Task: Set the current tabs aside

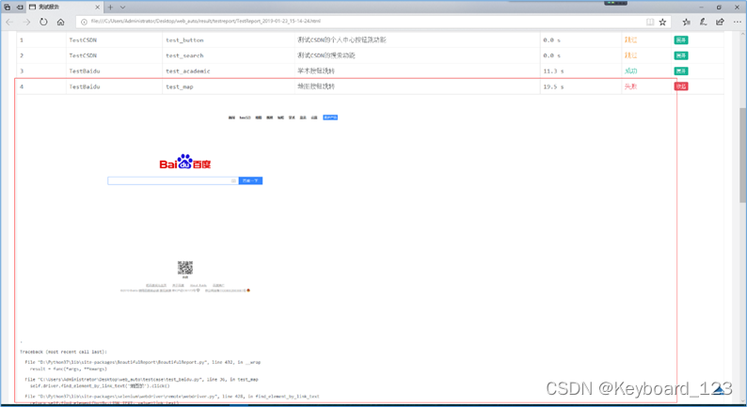Action: click(x=20, y=8)
